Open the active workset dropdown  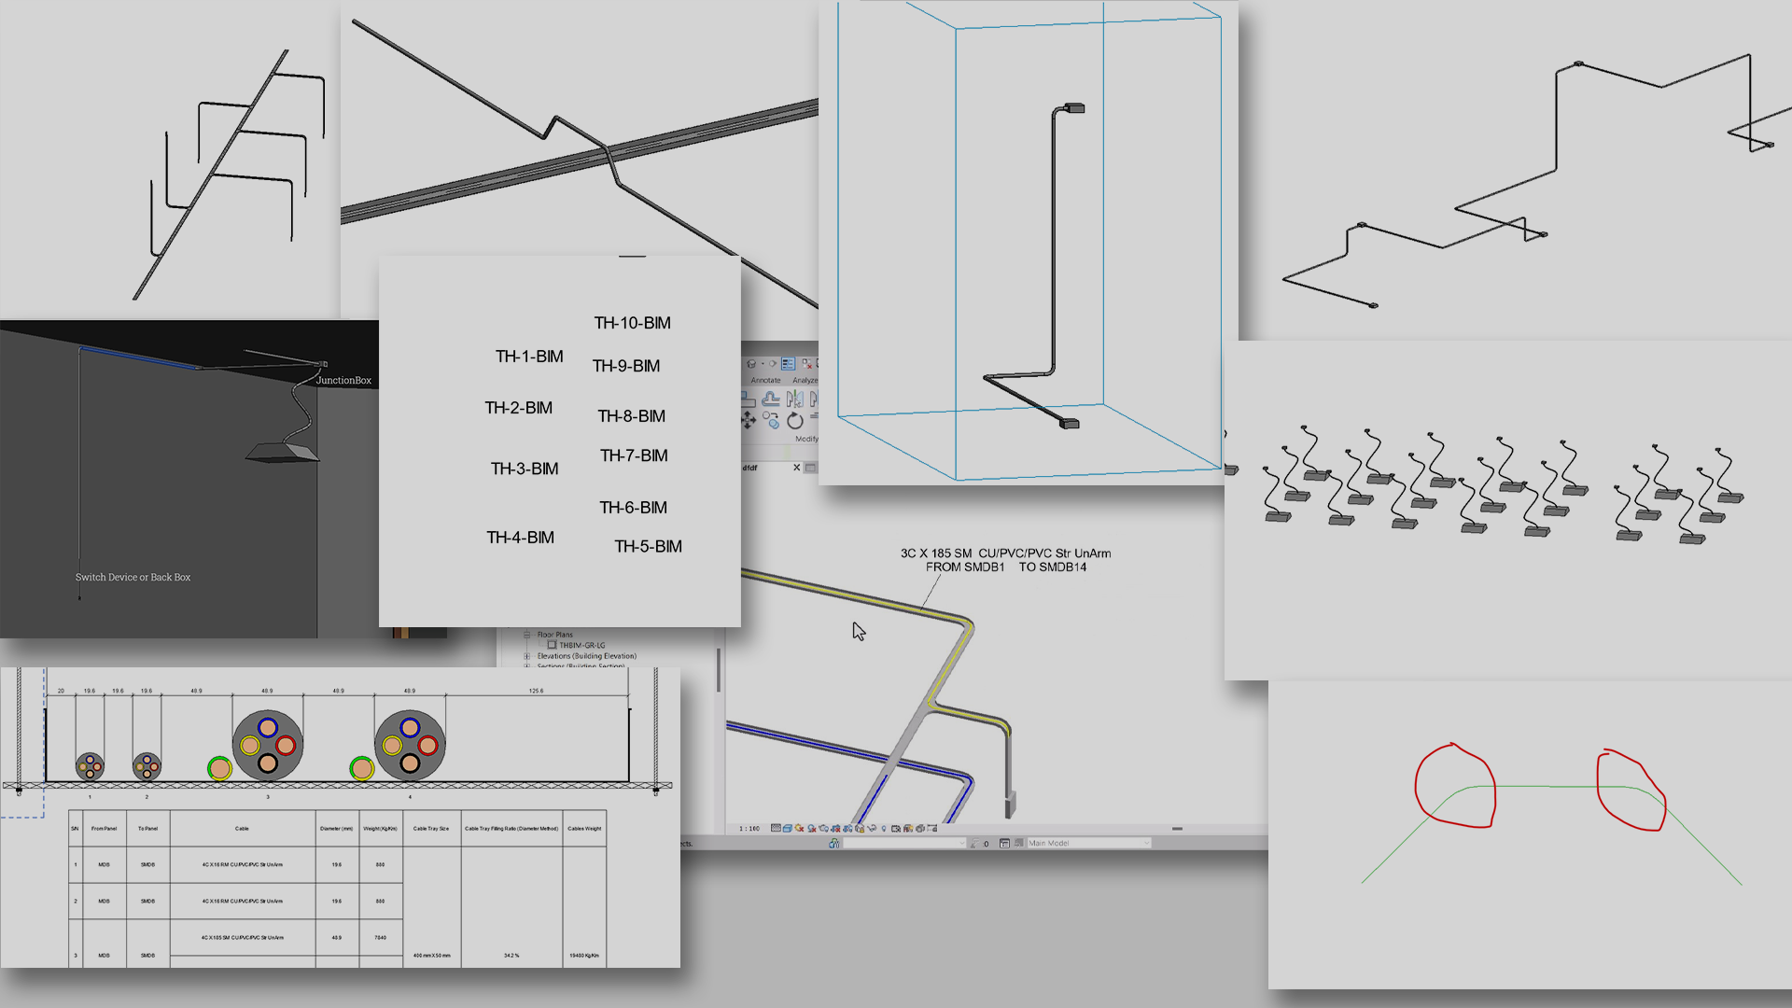coord(904,843)
